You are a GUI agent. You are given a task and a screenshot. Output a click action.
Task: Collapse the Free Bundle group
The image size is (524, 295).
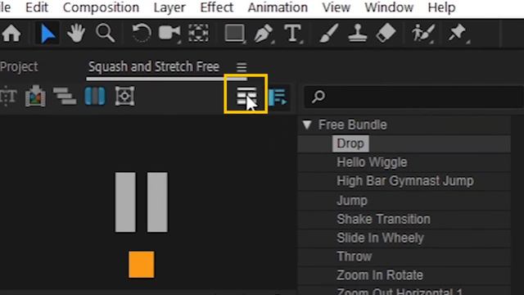[x=307, y=125]
